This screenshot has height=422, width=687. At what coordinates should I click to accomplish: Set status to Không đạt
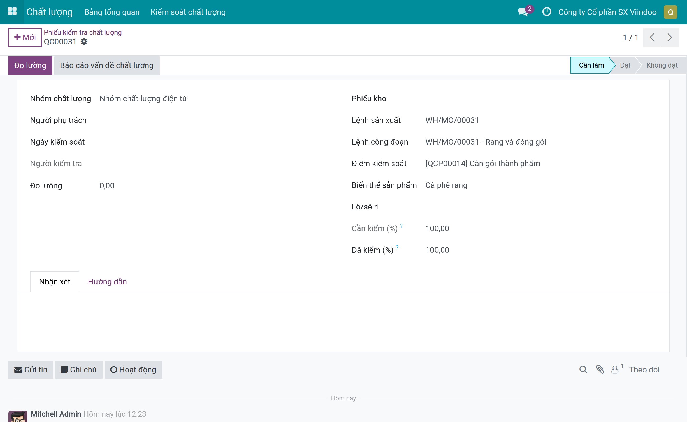click(x=662, y=65)
